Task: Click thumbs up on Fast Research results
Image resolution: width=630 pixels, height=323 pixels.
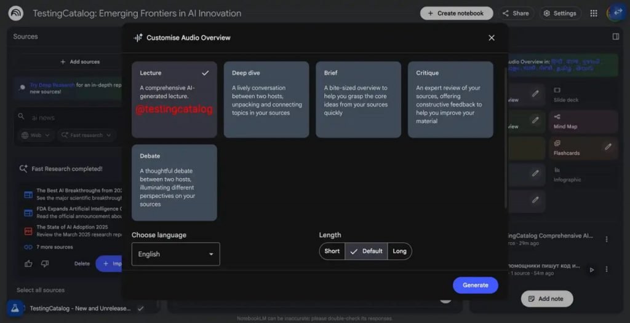Action: point(28,263)
